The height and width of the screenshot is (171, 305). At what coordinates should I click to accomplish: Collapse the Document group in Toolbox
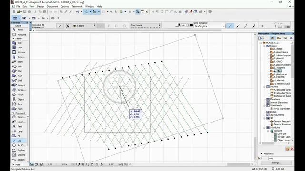tap(13, 113)
